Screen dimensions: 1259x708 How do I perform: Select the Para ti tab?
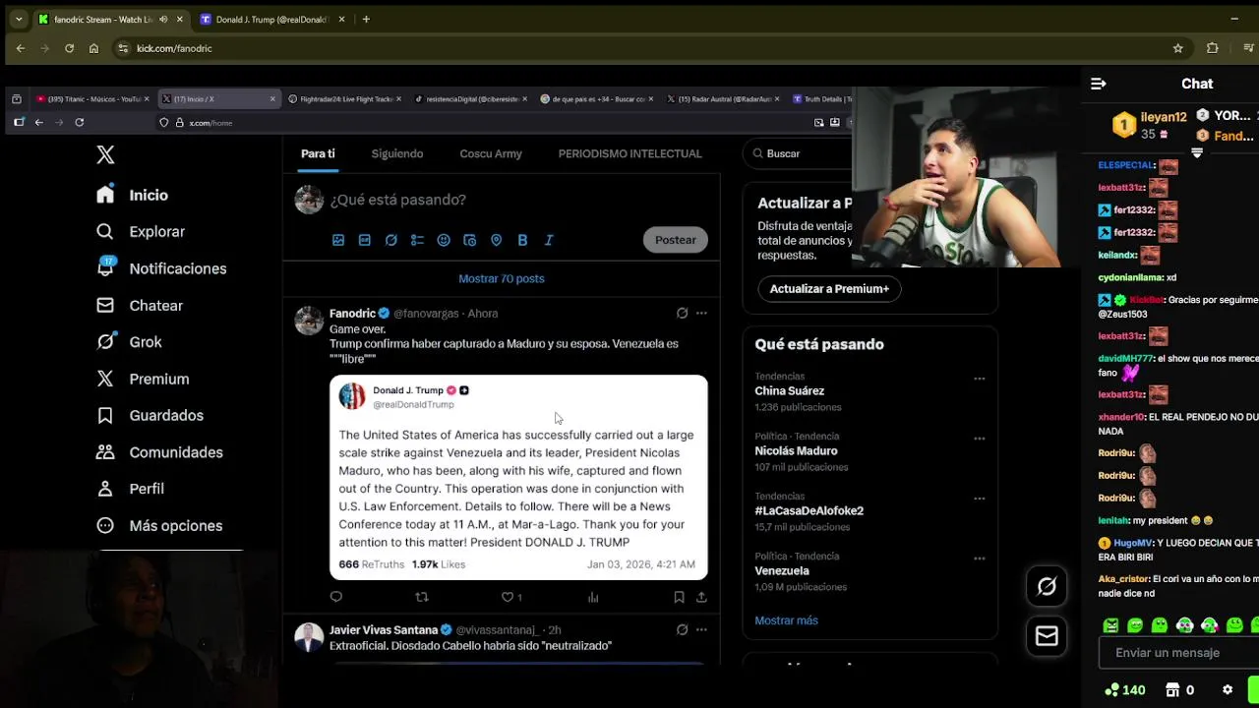pyautogui.click(x=318, y=153)
